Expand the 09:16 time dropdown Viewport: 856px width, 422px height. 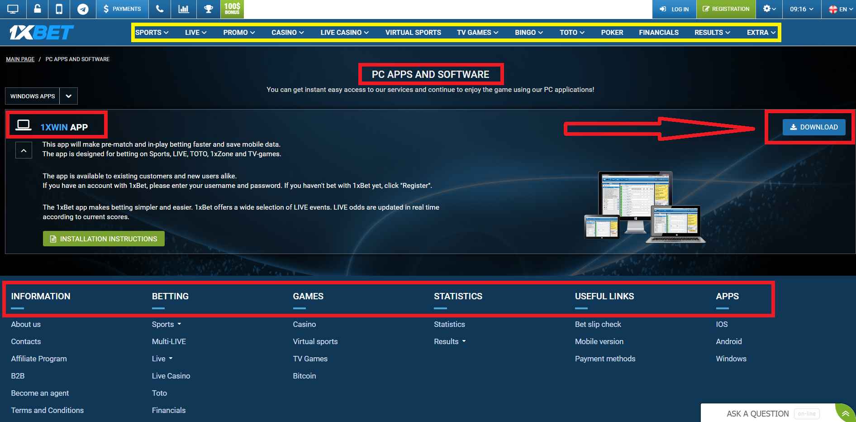coord(801,9)
